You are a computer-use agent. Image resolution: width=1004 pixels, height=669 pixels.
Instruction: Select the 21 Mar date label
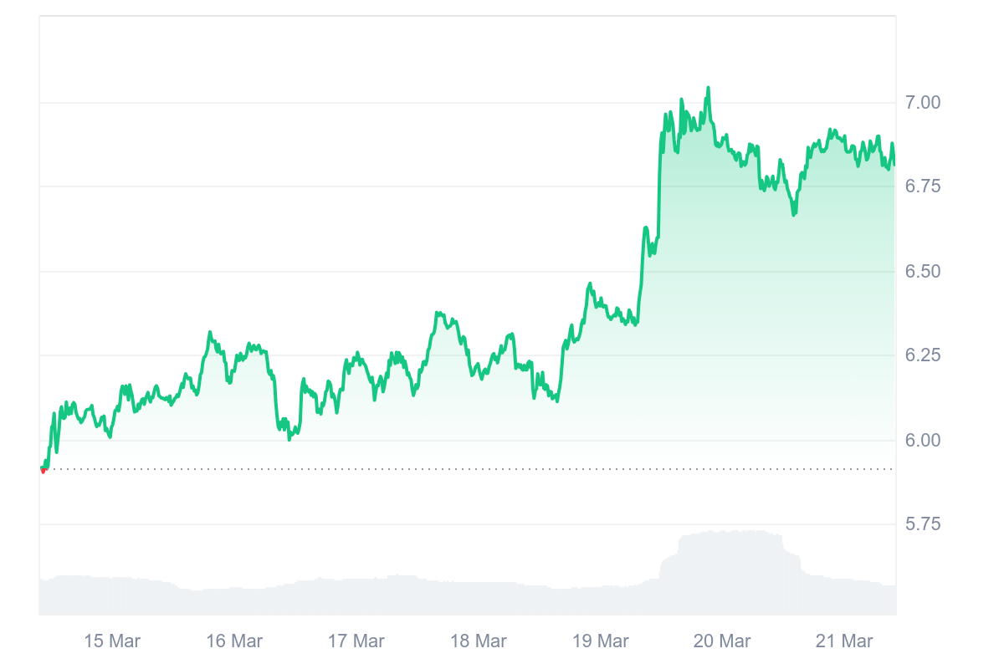pos(845,641)
